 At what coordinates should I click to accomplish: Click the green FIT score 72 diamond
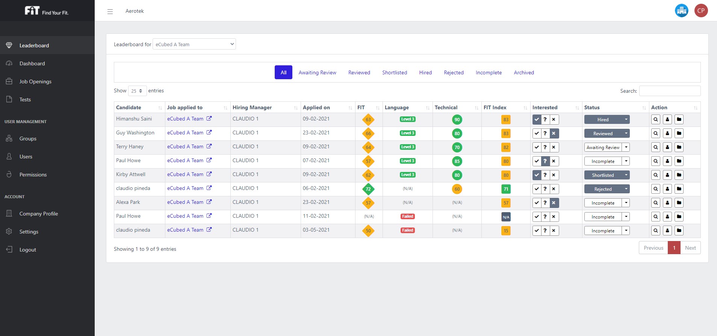tap(368, 189)
